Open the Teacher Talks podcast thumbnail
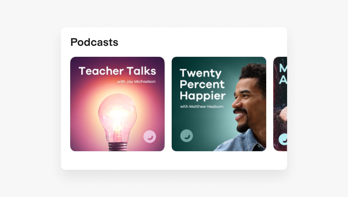This screenshot has width=348, height=197. click(x=117, y=104)
